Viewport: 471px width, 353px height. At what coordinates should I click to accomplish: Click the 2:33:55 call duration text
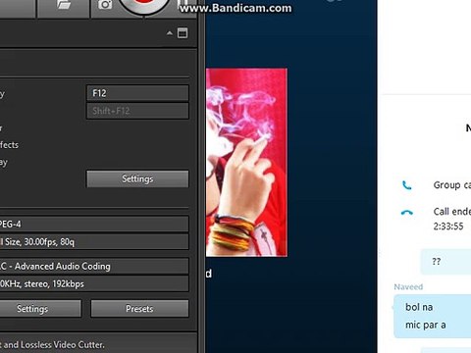(x=448, y=227)
